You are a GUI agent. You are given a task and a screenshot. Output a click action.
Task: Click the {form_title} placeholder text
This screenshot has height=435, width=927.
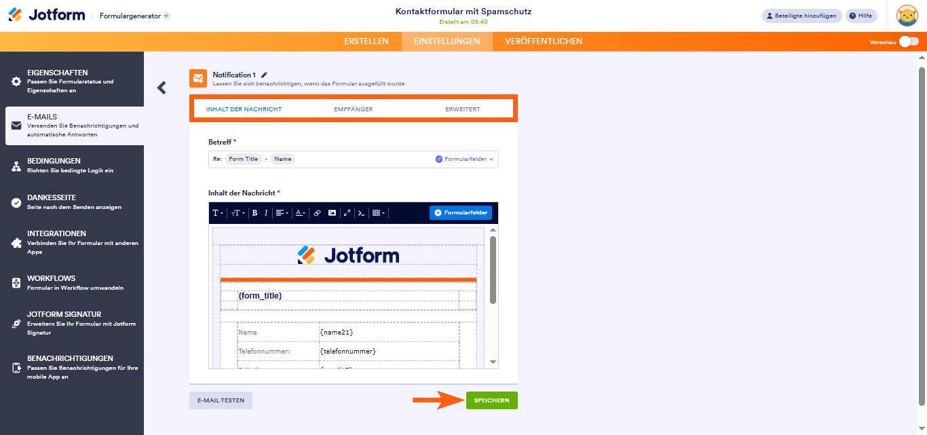[x=260, y=296]
